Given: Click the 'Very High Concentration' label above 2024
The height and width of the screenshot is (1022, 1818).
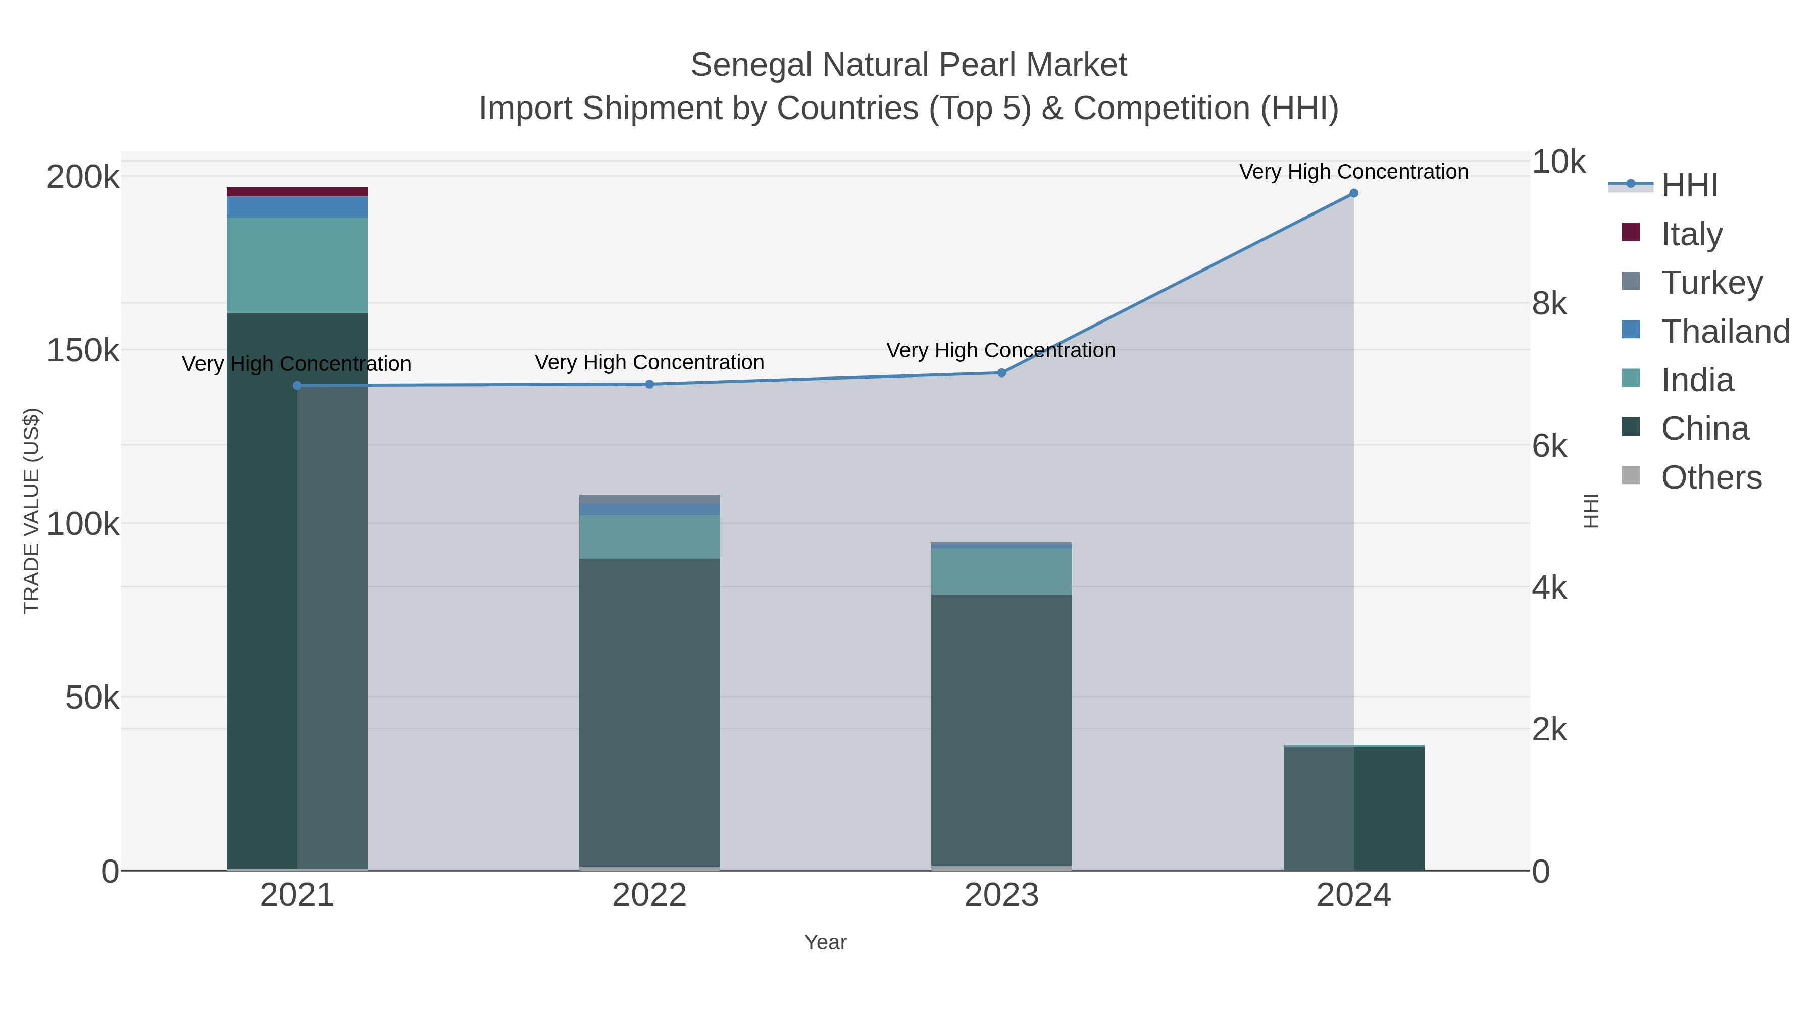Looking at the screenshot, I should coord(1353,172).
